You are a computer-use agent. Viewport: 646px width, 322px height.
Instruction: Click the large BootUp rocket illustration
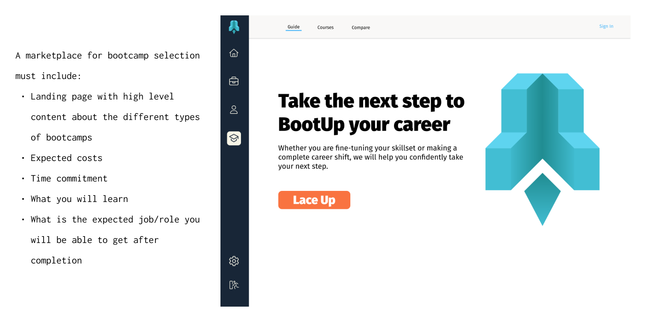[543, 149]
